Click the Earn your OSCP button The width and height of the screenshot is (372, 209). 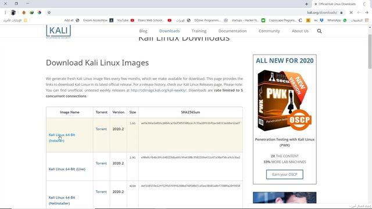pos(284,174)
